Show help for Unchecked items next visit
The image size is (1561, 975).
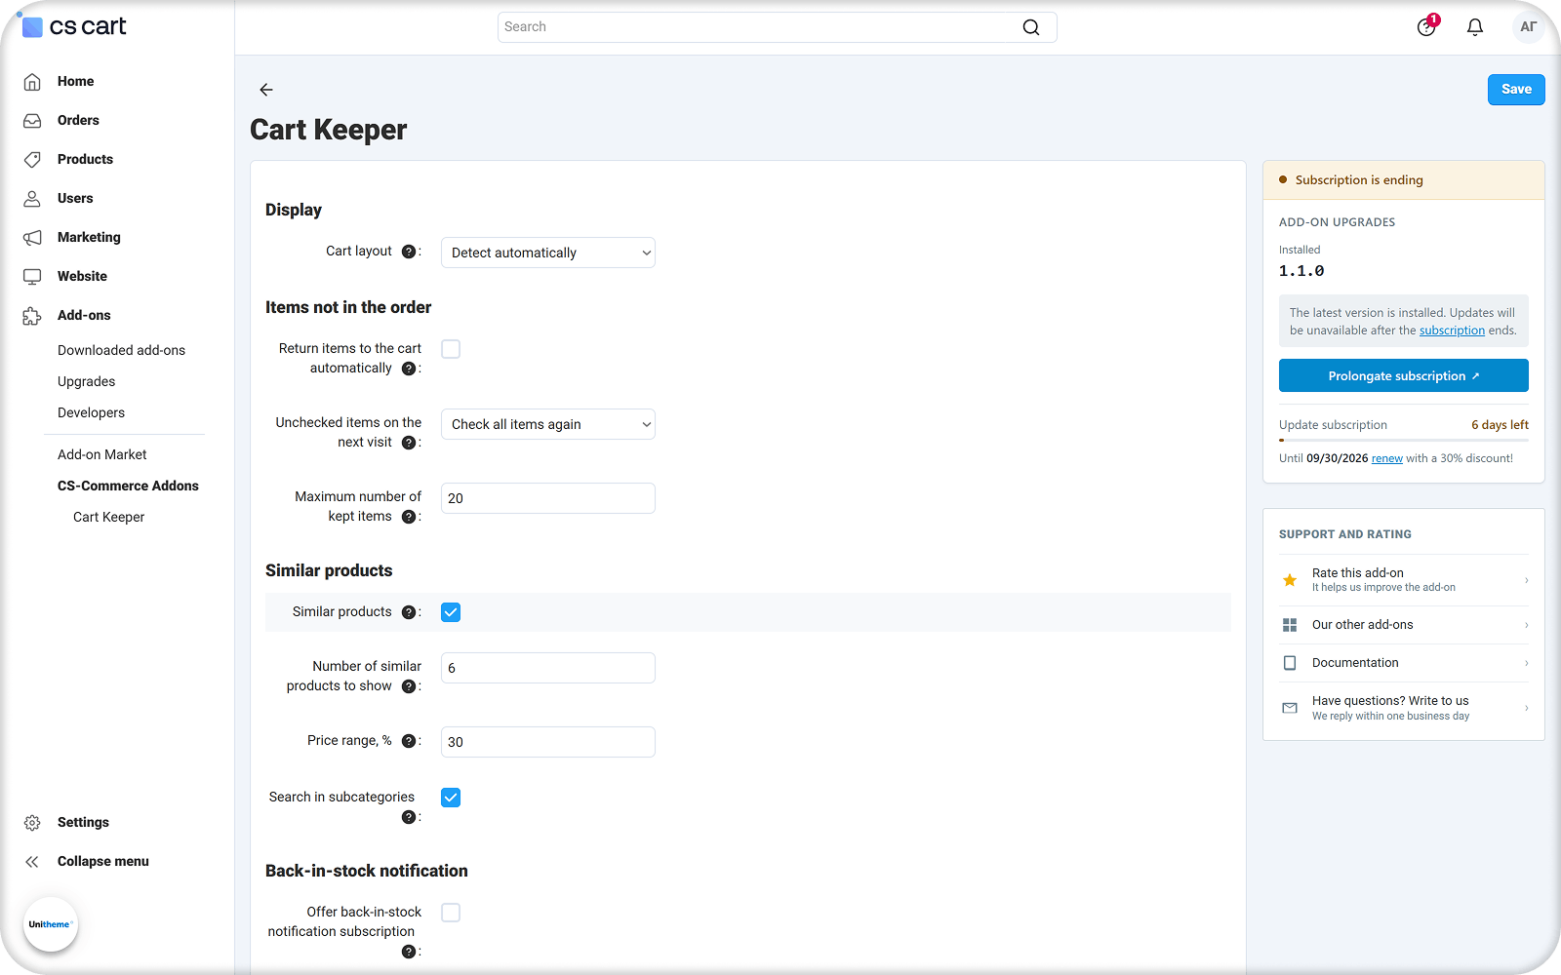tap(409, 443)
